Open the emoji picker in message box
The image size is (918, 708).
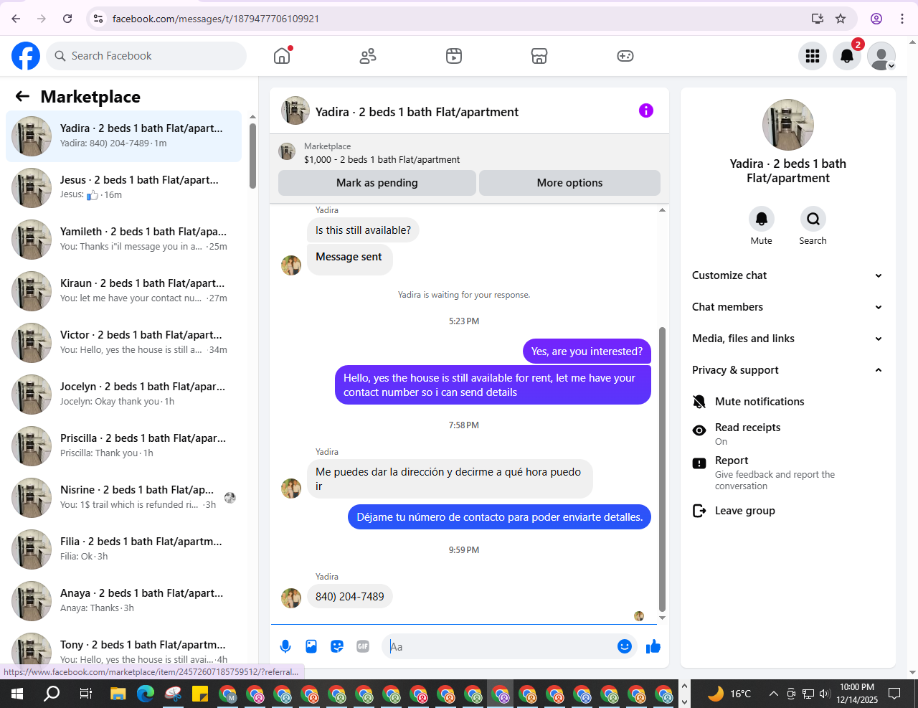[625, 646]
